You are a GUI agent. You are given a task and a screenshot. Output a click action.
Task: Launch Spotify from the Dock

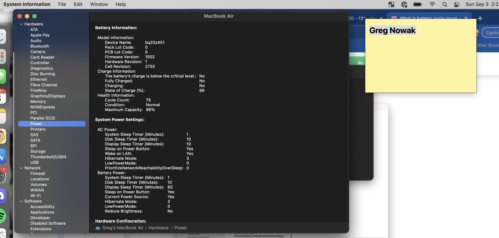pyautogui.click(x=2, y=216)
